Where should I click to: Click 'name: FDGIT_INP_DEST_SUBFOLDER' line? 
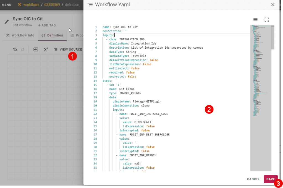[144, 135]
